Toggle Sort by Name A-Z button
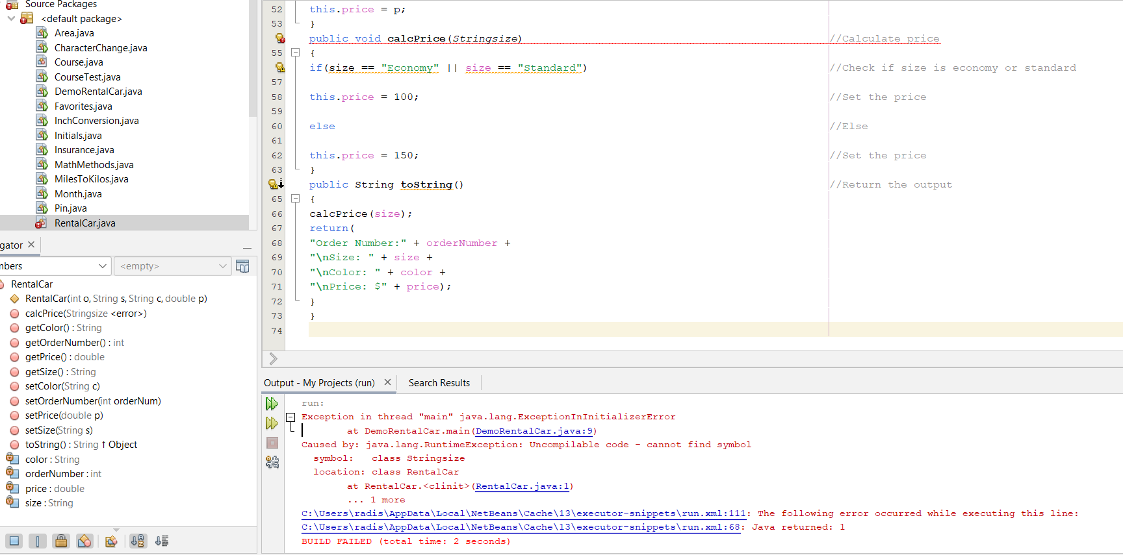The image size is (1123, 555). [x=138, y=541]
